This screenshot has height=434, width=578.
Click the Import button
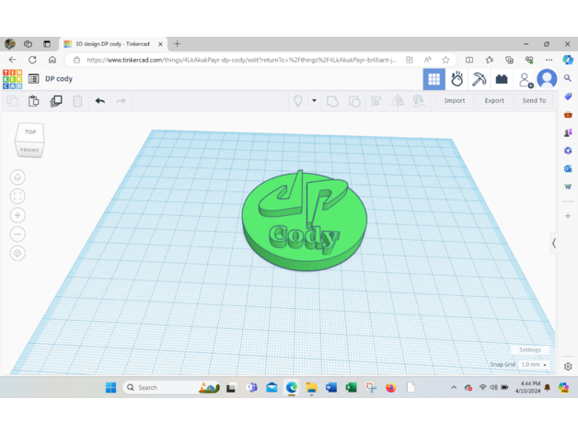455,101
